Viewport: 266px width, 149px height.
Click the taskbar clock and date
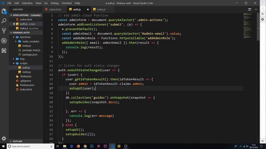(x=254, y=146)
